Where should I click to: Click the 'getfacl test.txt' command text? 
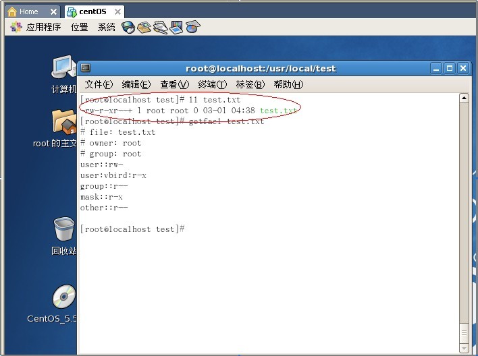pos(226,121)
